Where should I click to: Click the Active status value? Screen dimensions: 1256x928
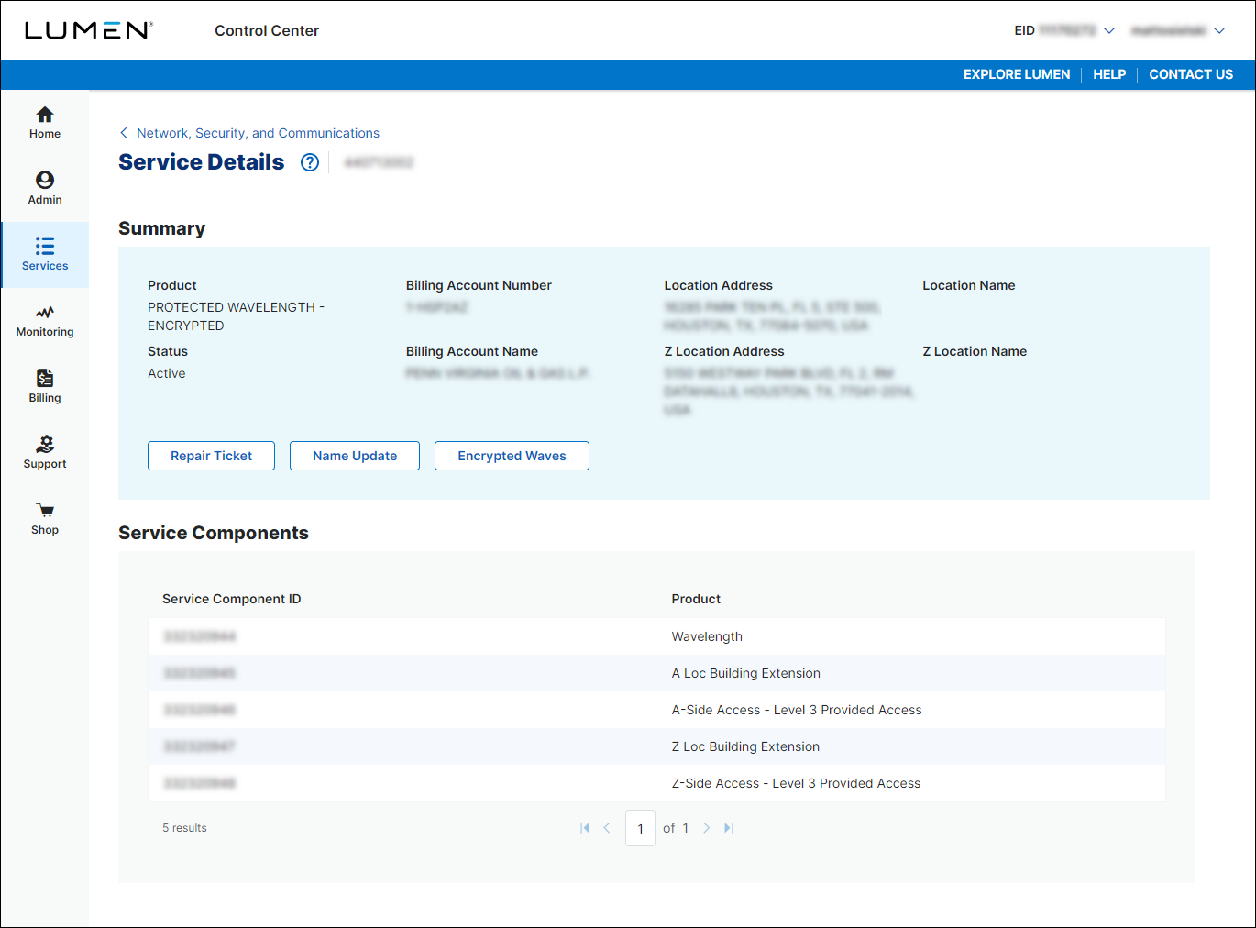167,373
